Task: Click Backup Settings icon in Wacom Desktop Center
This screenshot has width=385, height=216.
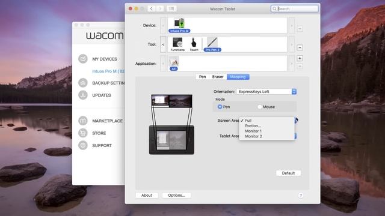Action: 83,83
